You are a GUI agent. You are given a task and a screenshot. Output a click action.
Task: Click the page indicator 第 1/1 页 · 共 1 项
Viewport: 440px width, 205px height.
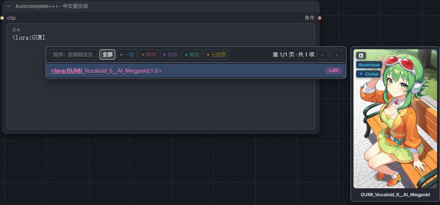(x=293, y=55)
